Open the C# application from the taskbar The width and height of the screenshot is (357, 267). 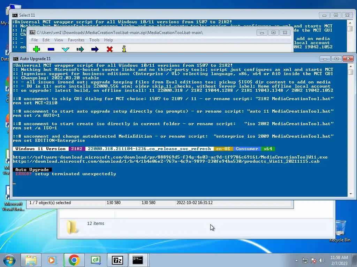coord(96,260)
